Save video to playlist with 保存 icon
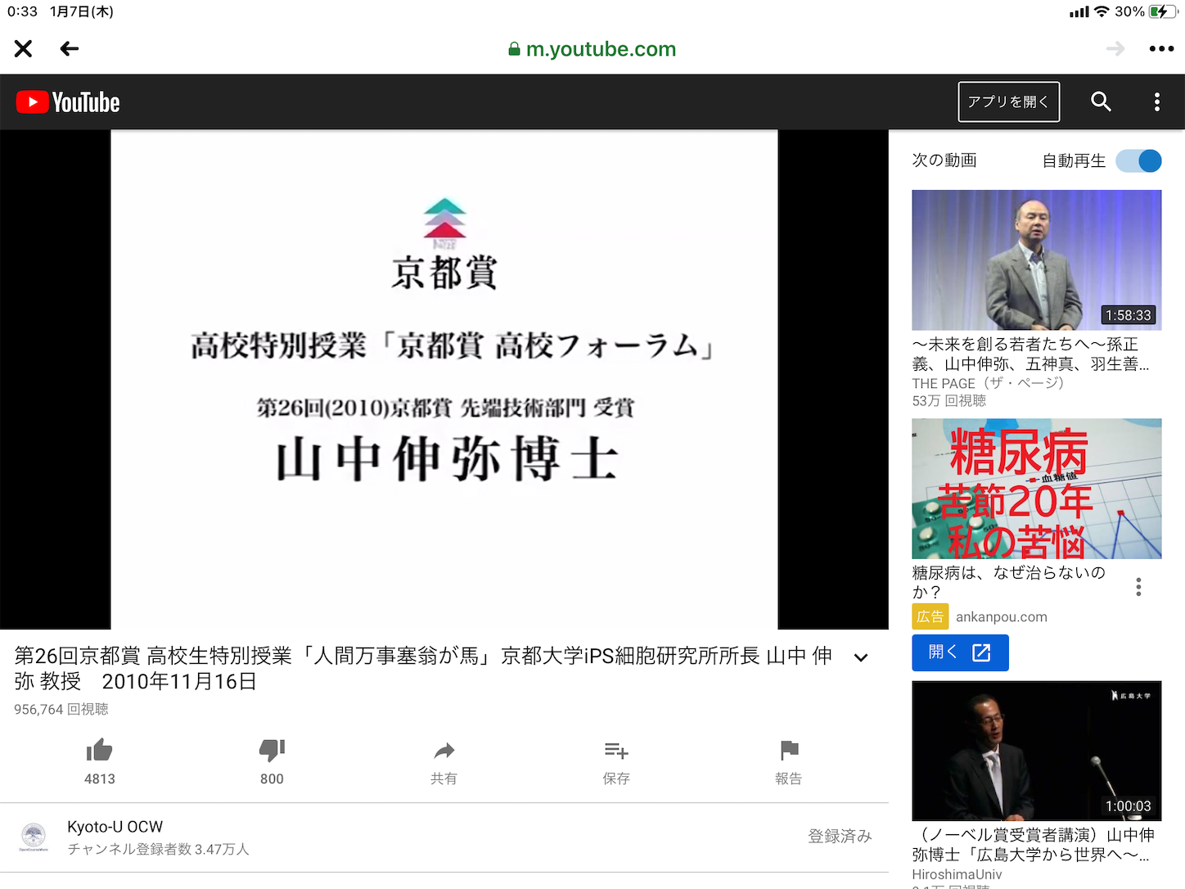Screen dimensions: 1185x889 [616, 750]
